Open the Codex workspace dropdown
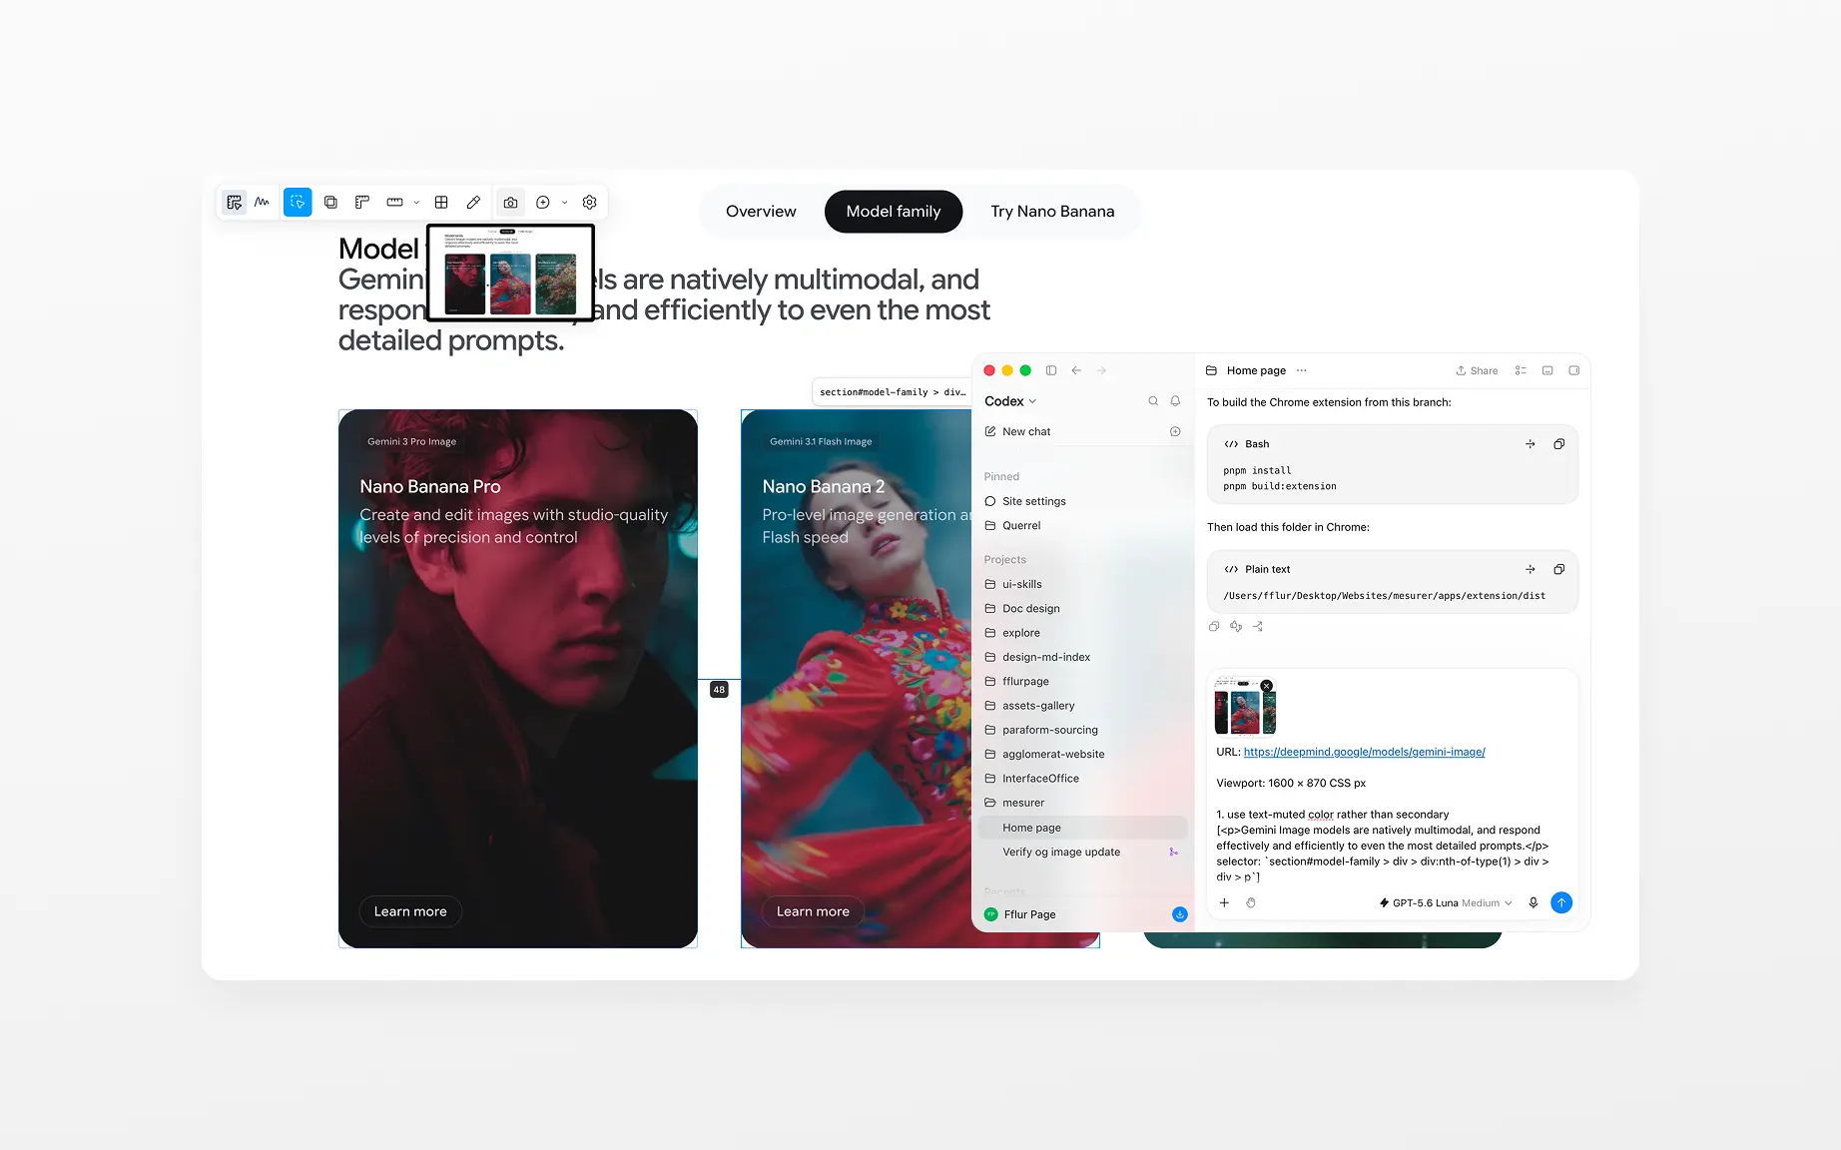 click(1010, 401)
